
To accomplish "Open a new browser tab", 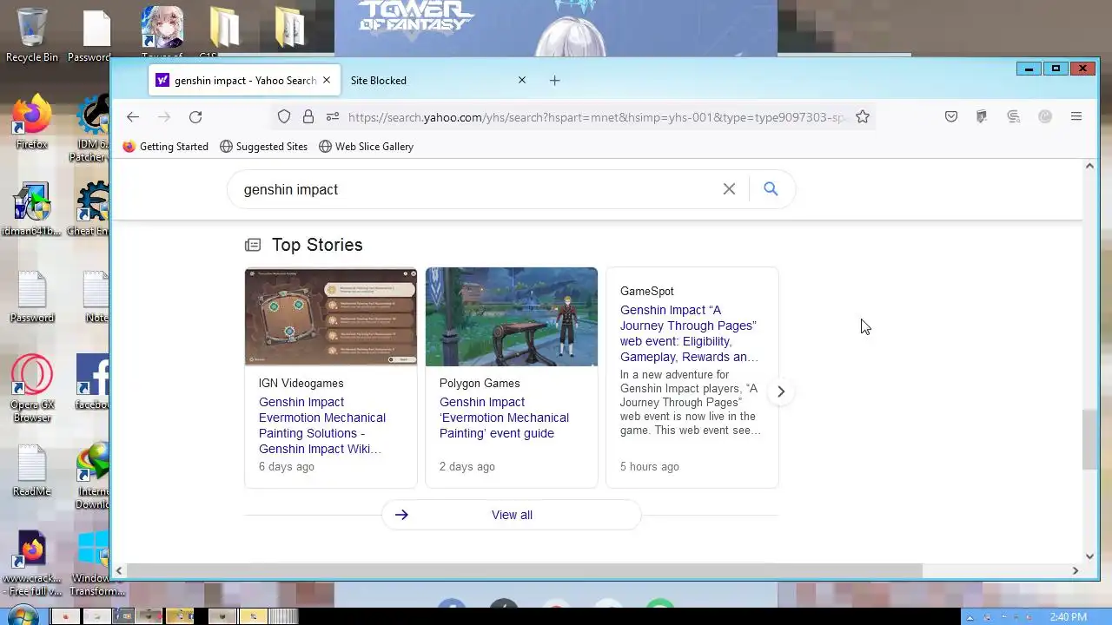I will (x=554, y=80).
